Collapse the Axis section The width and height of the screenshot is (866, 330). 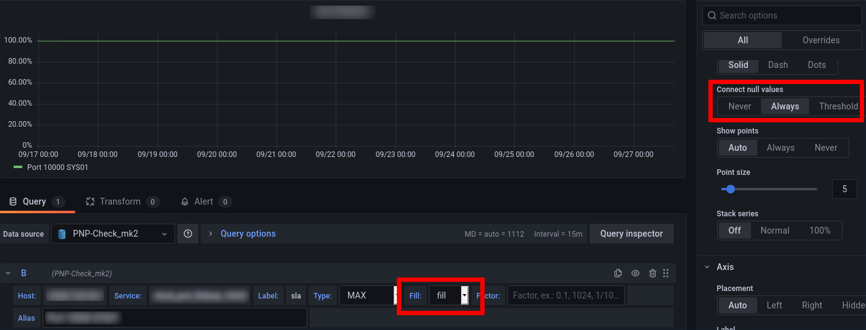click(x=708, y=267)
